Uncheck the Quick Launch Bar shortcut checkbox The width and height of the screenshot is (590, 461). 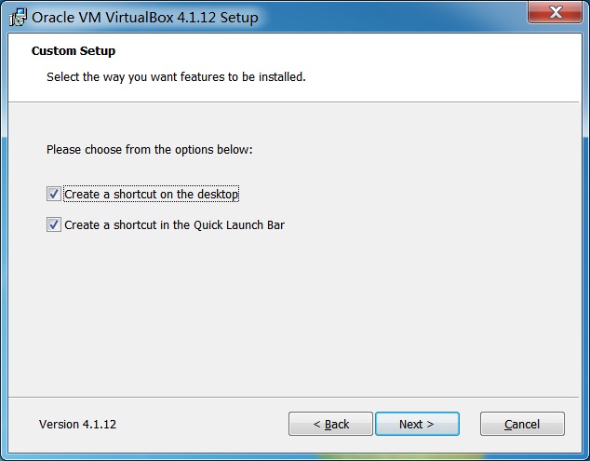[54, 224]
